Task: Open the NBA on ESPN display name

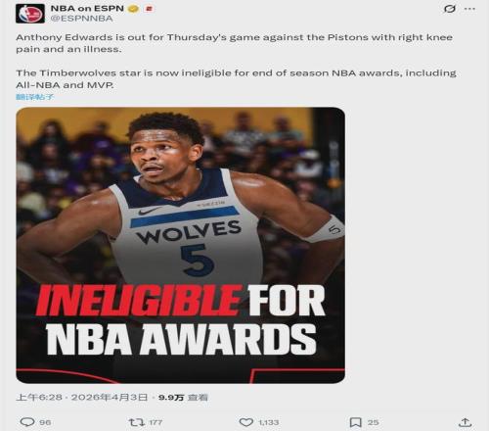Action: pos(87,9)
